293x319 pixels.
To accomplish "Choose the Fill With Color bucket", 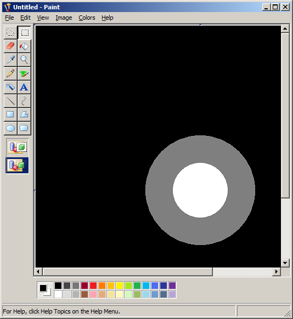I will 24,46.
